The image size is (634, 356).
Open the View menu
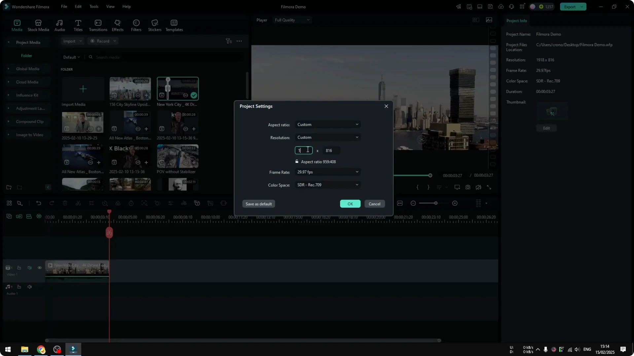(110, 7)
